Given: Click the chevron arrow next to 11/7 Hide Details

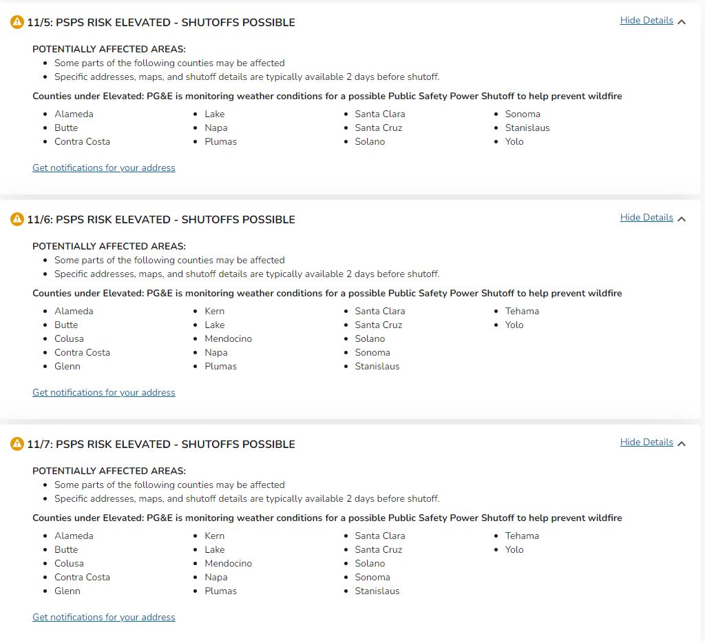Looking at the screenshot, I should [682, 443].
